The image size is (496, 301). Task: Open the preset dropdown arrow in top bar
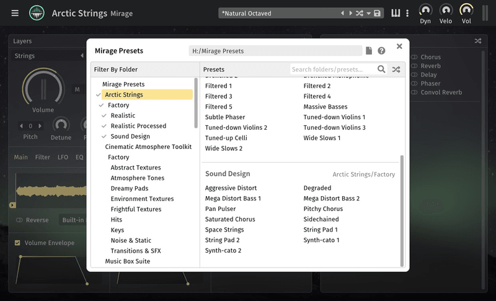click(368, 13)
